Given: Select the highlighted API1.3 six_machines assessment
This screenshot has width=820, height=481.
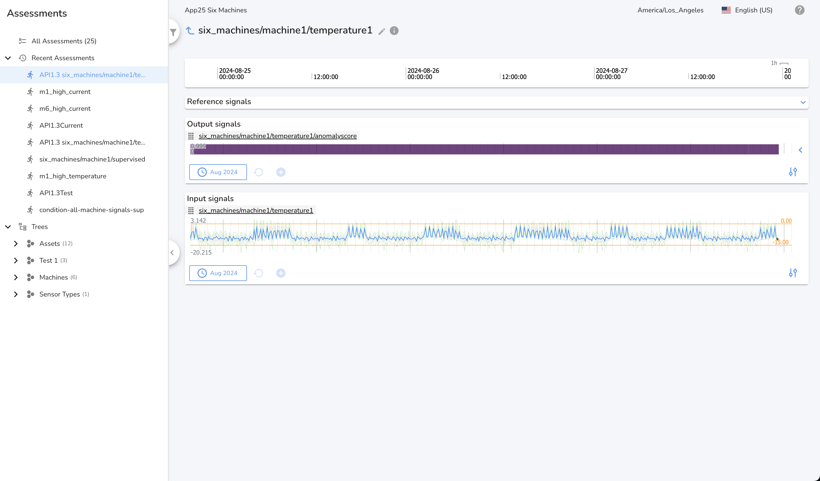Looking at the screenshot, I should [84, 75].
